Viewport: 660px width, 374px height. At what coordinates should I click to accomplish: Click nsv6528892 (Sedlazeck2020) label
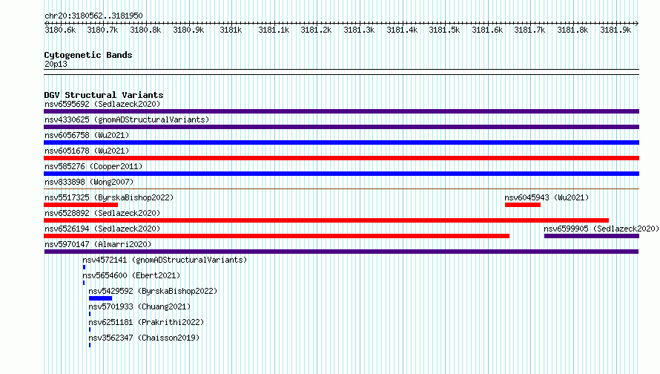point(102,213)
